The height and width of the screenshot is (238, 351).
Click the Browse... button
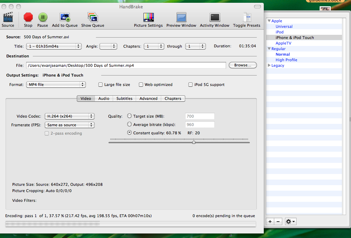[x=242, y=65]
